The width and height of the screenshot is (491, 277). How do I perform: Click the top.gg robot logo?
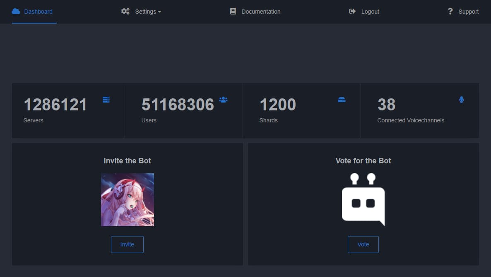coord(363,199)
